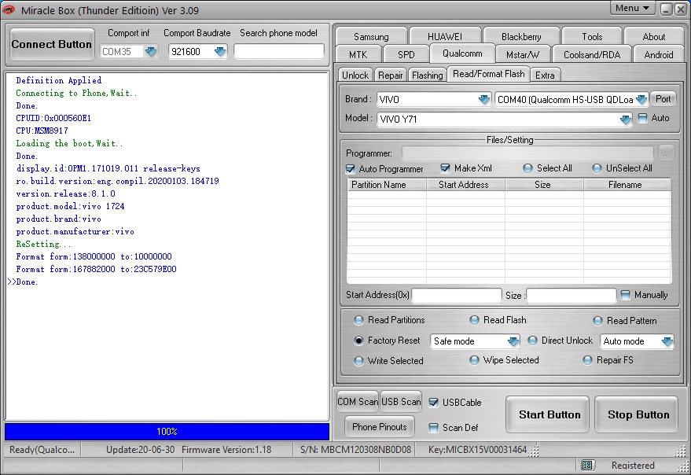
Task: Select the UnSelect All radio button
Action: 597,168
